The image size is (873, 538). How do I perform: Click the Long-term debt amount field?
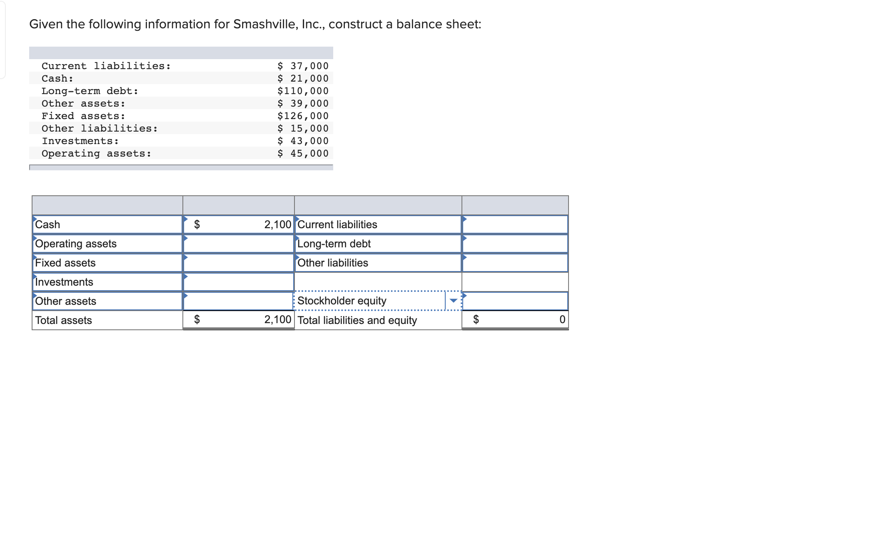pos(515,244)
